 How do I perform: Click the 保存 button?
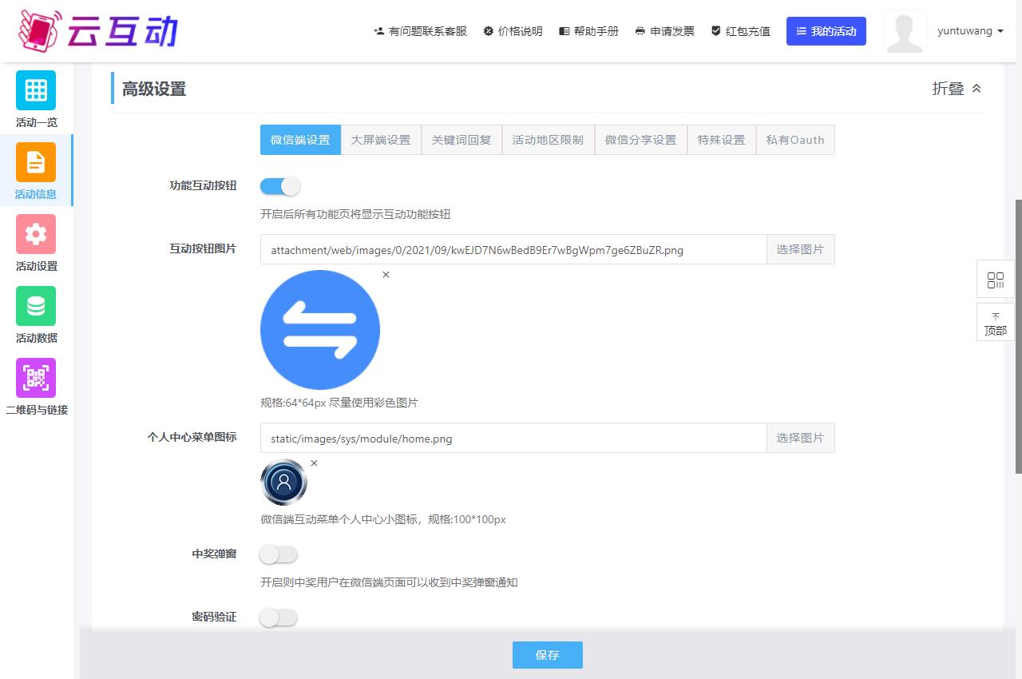(547, 655)
